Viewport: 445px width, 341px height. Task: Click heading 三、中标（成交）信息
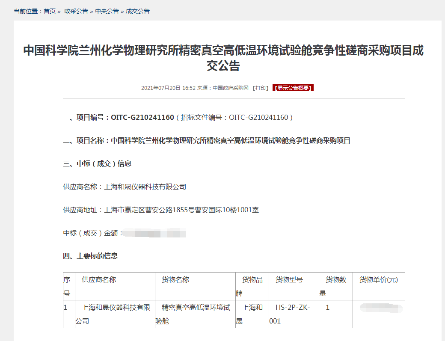coord(97,164)
